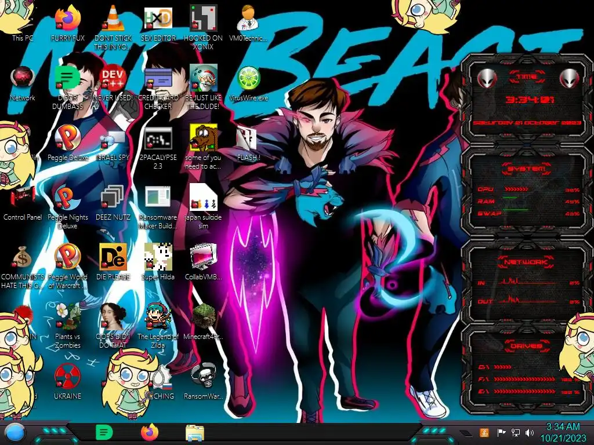
Task: Open the volume speaker tray icon
Action: 530,432
